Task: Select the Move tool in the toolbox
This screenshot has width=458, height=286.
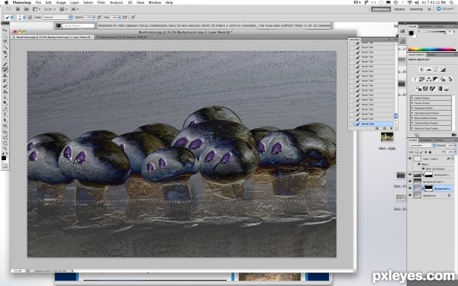Action: point(5,30)
